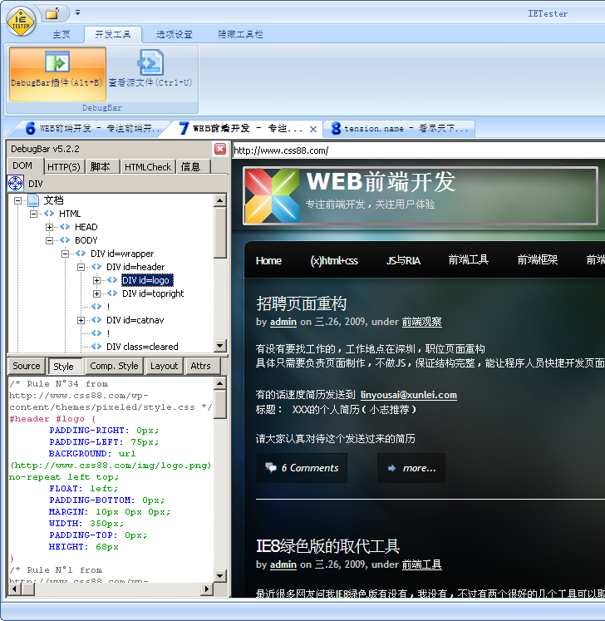Click the DebugBar plugin ribbon icon

pyautogui.click(x=57, y=64)
